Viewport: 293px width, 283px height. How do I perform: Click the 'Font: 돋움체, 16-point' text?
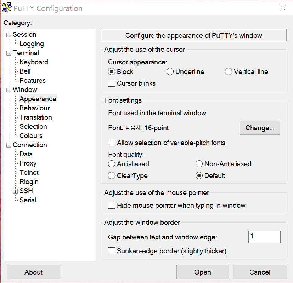(138, 128)
